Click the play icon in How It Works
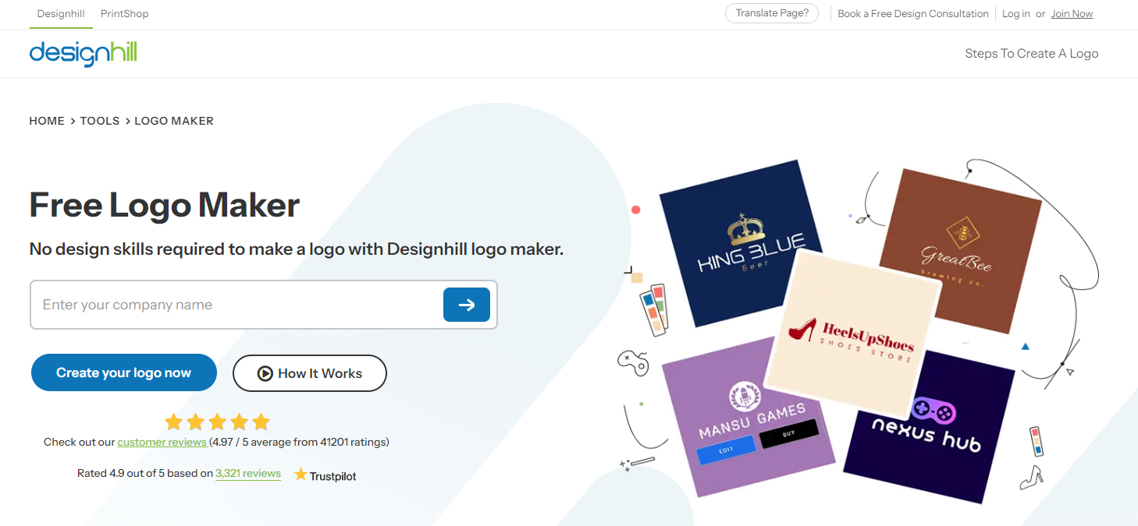This screenshot has width=1138, height=526. 265,373
